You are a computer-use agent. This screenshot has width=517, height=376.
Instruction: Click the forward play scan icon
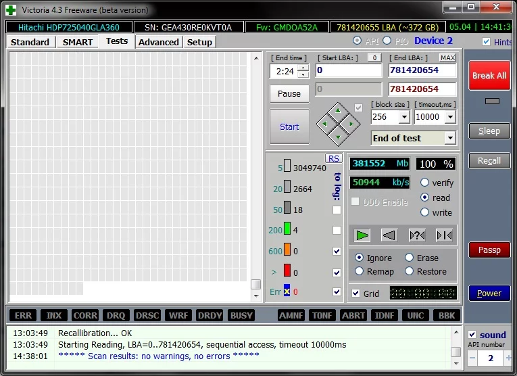[x=363, y=235]
